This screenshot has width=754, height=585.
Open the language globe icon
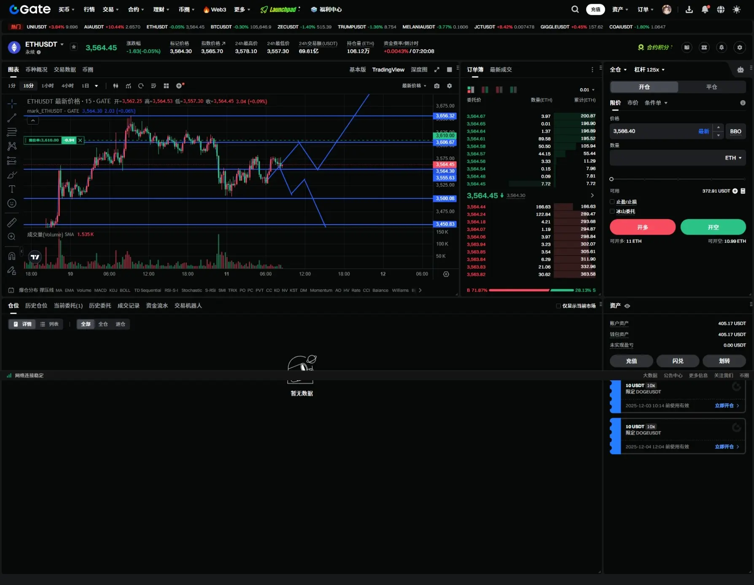coord(721,9)
